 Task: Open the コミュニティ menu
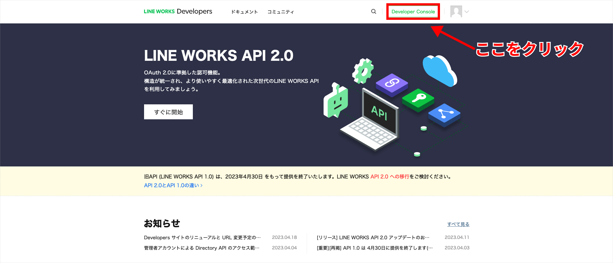tap(281, 12)
